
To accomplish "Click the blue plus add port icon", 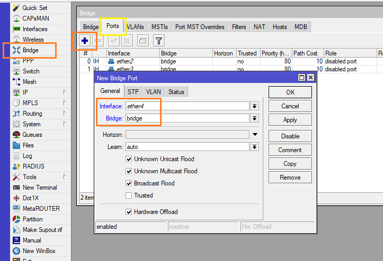I will pos(84,41).
